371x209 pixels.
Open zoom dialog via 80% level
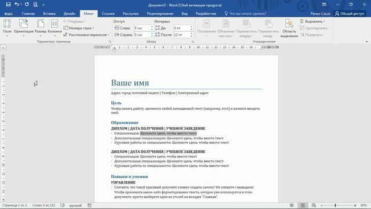tap(363, 206)
